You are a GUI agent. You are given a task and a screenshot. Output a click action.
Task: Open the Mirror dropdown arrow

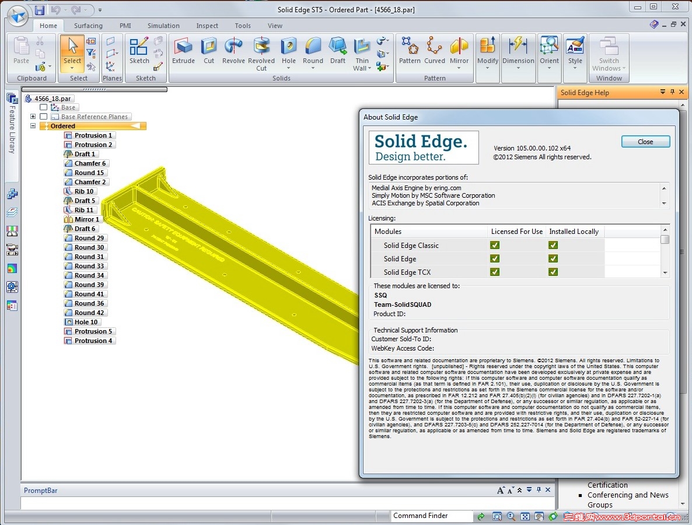459,68
